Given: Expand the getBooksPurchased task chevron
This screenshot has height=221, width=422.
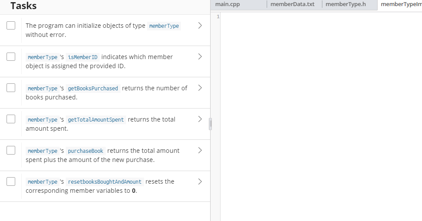Looking at the screenshot, I should pyautogui.click(x=200, y=88).
